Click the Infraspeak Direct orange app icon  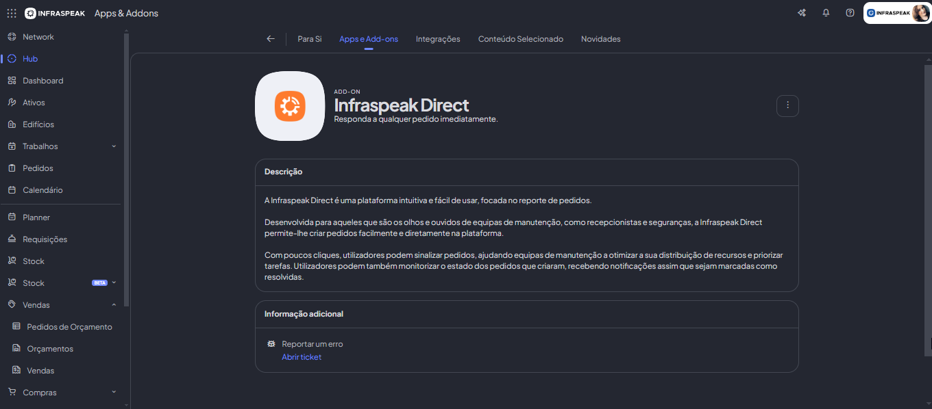[x=290, y=106]
